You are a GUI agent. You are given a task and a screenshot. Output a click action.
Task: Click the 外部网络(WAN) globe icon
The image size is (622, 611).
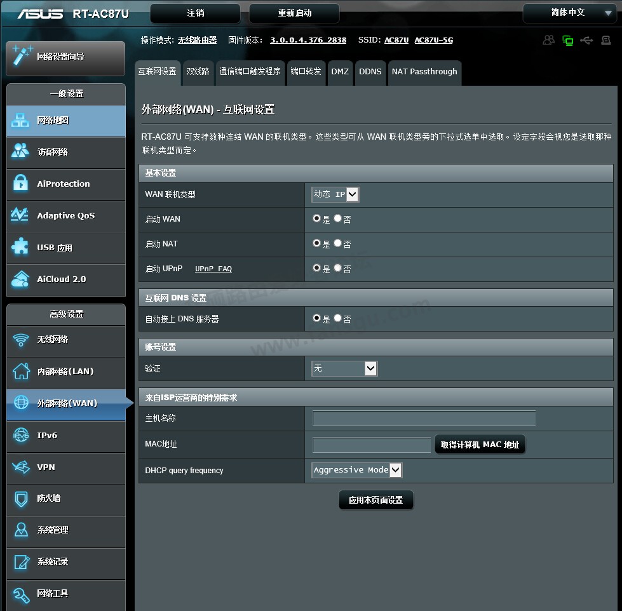click(21, 403)
